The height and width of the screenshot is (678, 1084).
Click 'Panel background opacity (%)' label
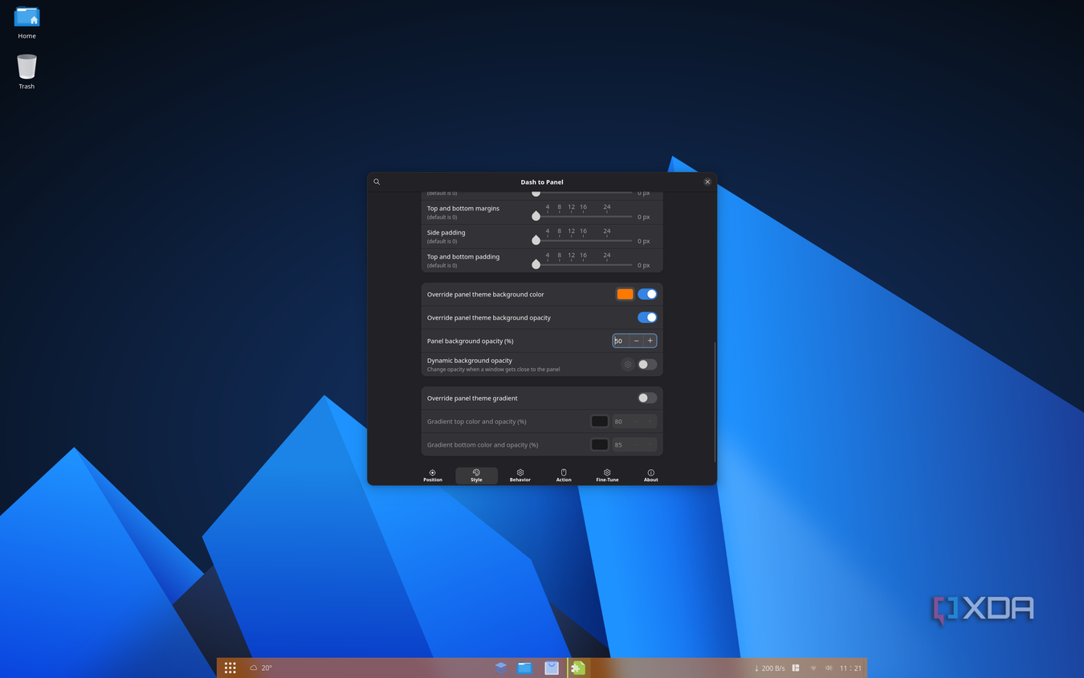pos(470,341)
